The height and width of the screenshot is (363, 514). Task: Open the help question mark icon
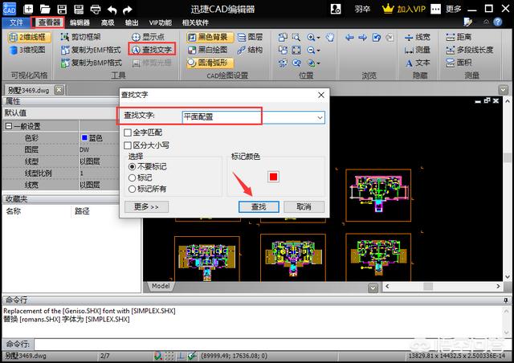[x=498, y=22]
